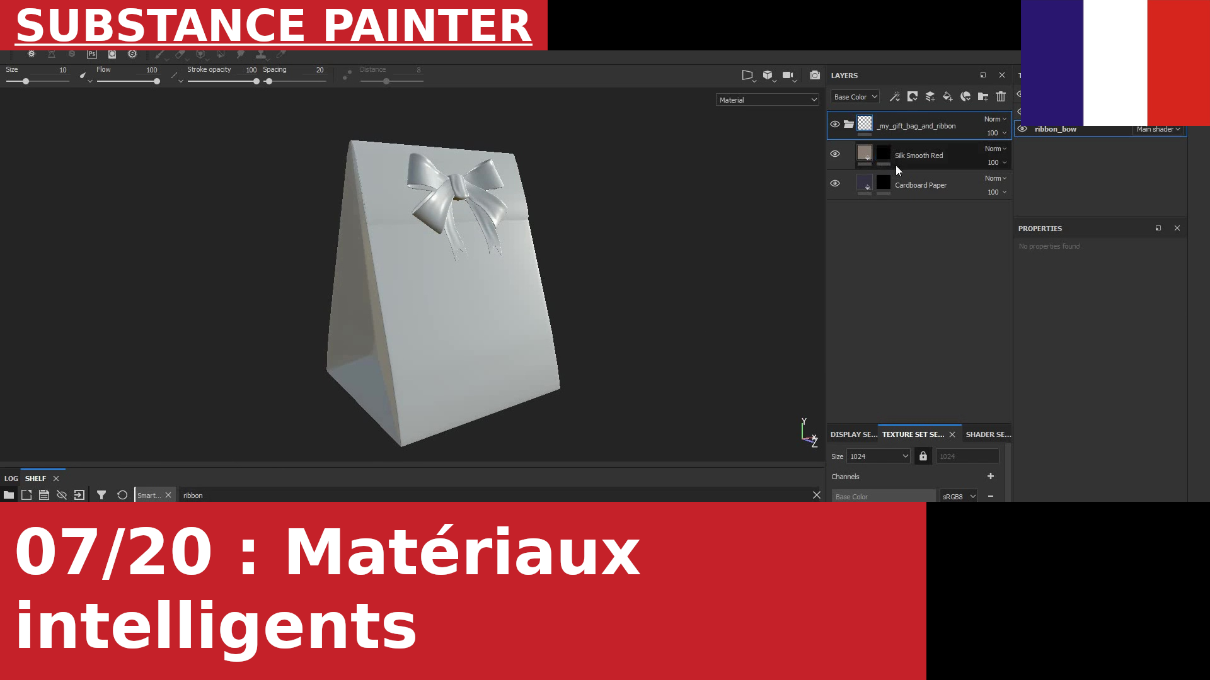
Task: Toggle visibility of ribbon_bow texture set
Action: point(1022,129)
